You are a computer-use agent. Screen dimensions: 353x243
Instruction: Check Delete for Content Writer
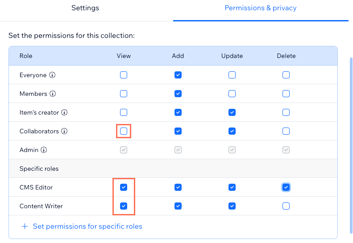pos(286,206)
